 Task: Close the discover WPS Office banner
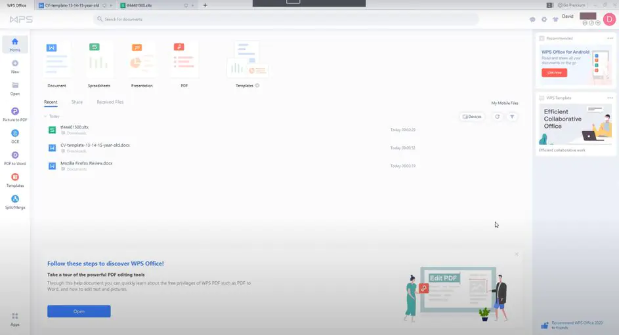[x=517, y=254]
